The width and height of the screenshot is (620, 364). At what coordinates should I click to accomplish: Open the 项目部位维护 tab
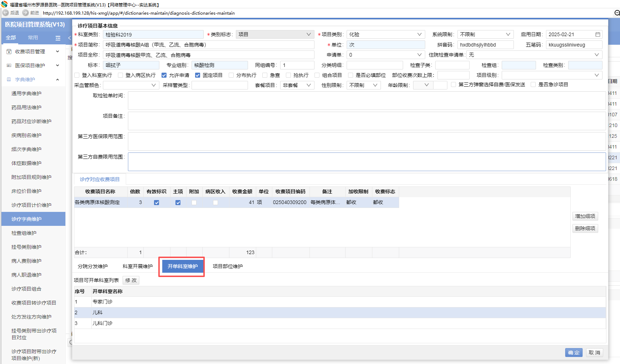pyautogui.click(x=228, y=266)
